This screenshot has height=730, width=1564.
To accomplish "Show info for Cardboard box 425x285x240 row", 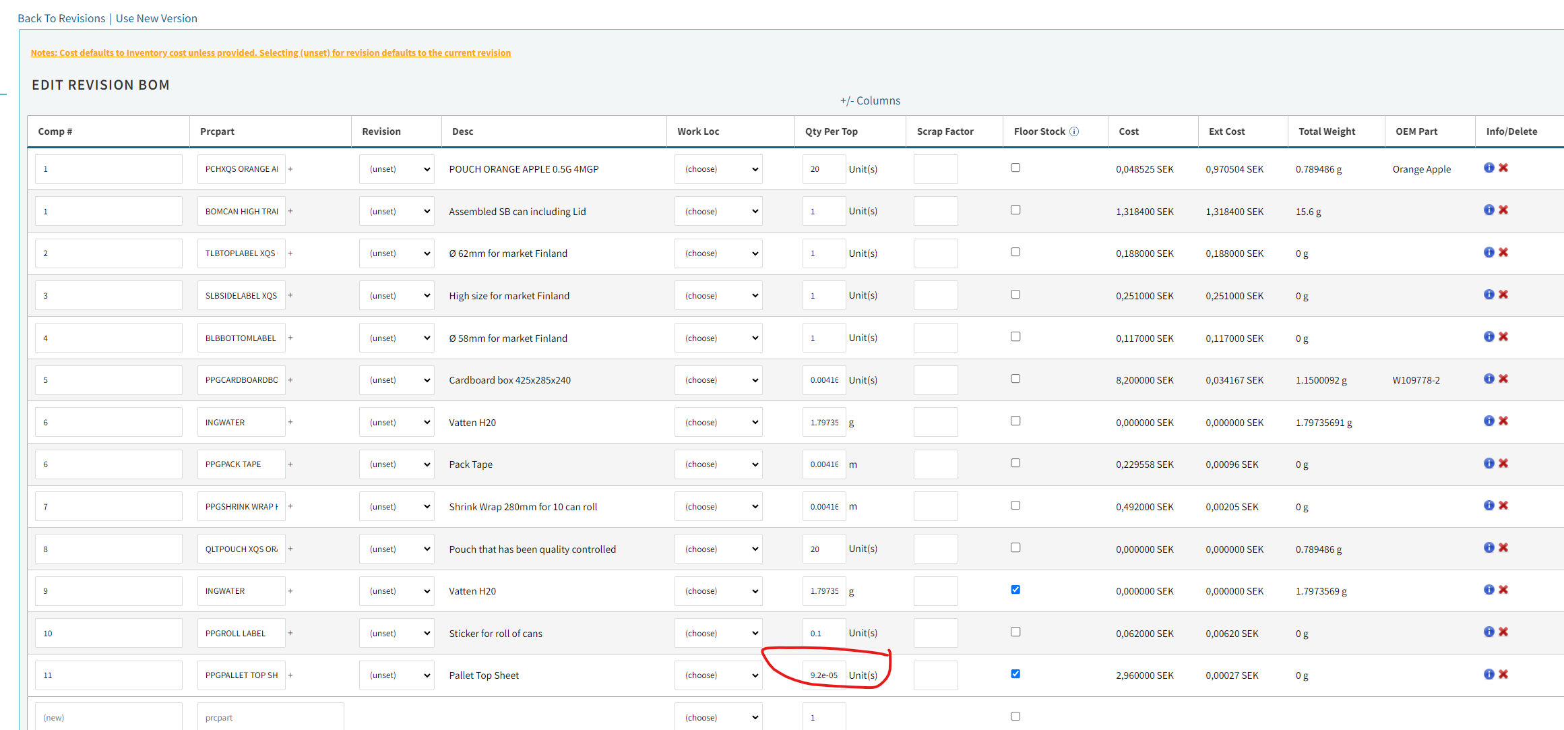I will coord(1489,379).
